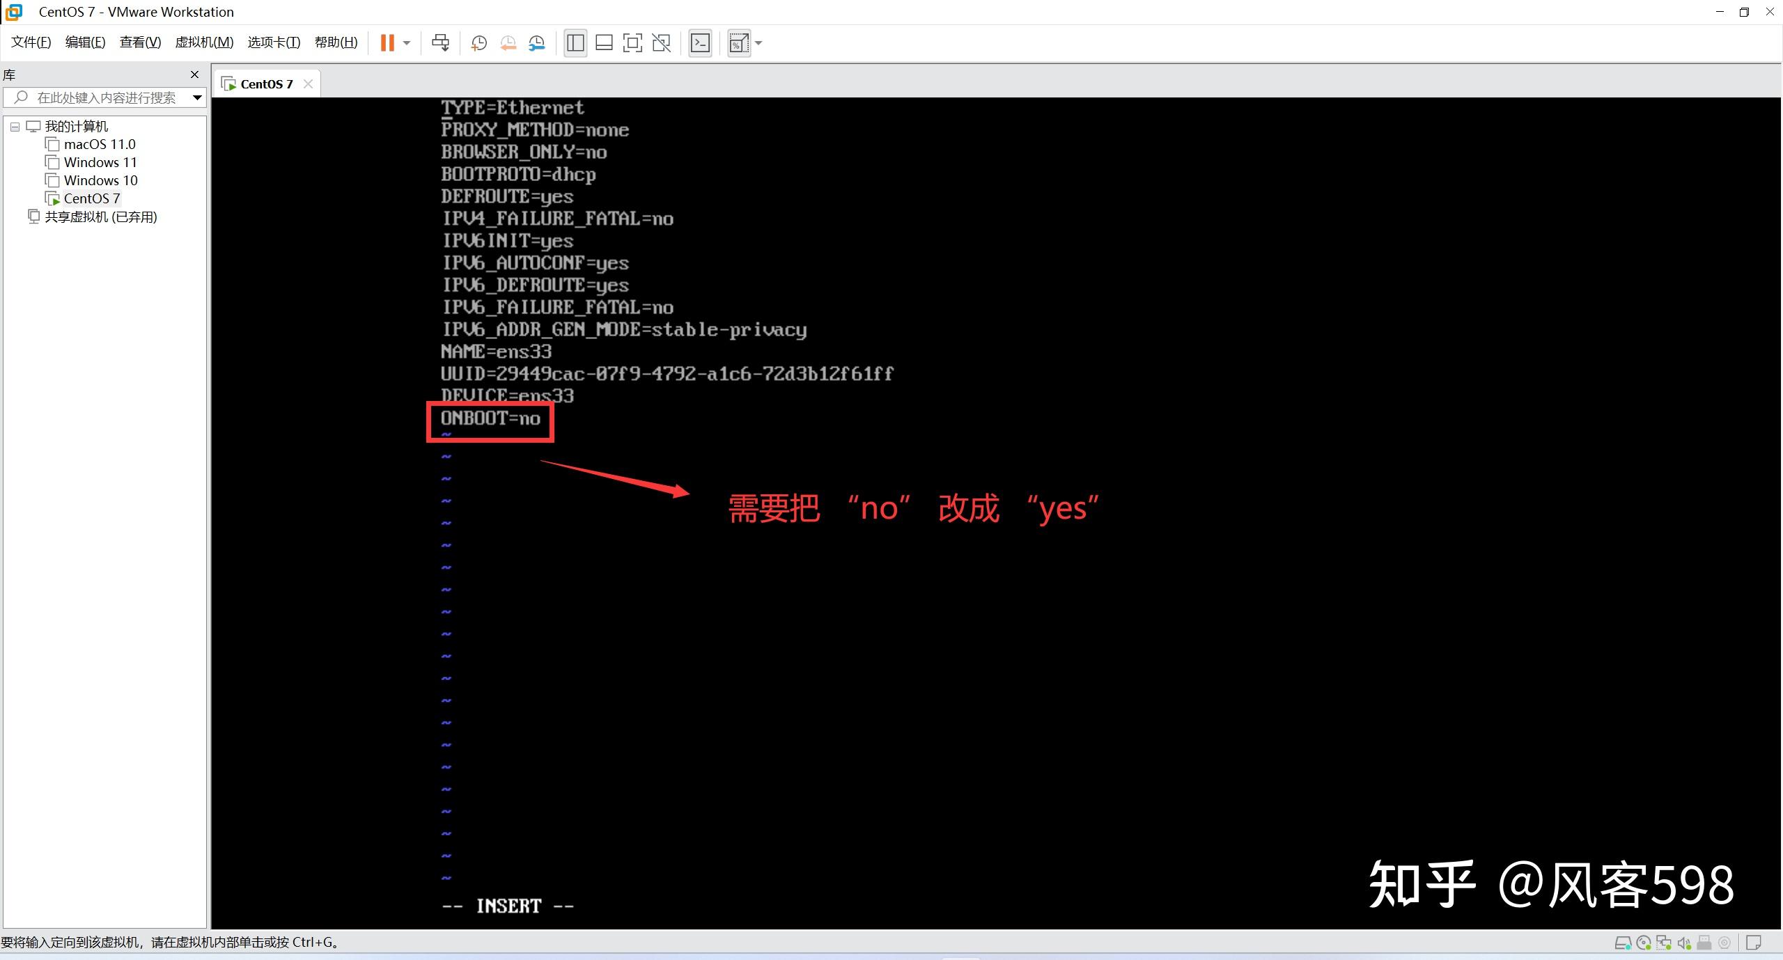Take a snapshot of the virtual machine

[478, 42]
